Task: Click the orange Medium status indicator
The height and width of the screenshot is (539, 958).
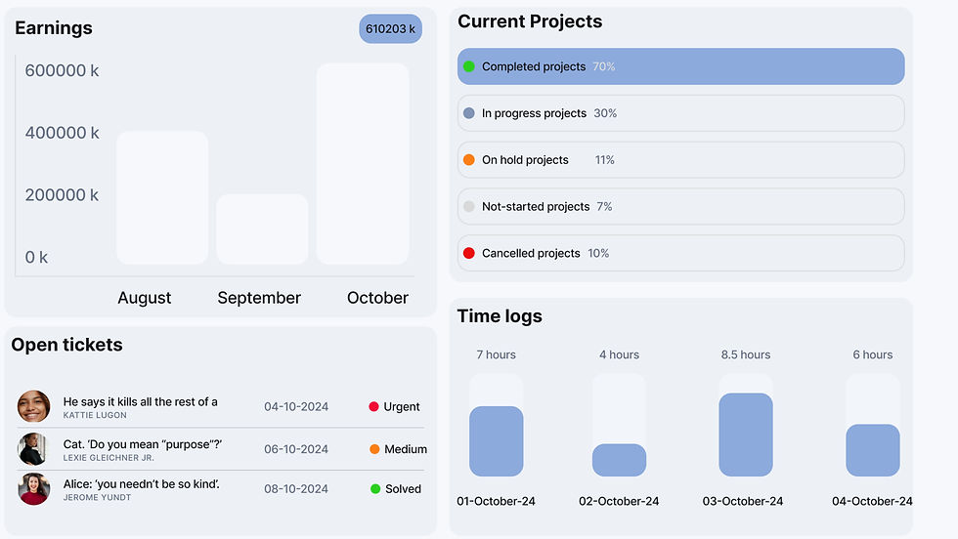Action: (x=374, y=449)
